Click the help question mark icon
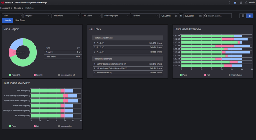256x140 pixels. (x=229, y=3)
